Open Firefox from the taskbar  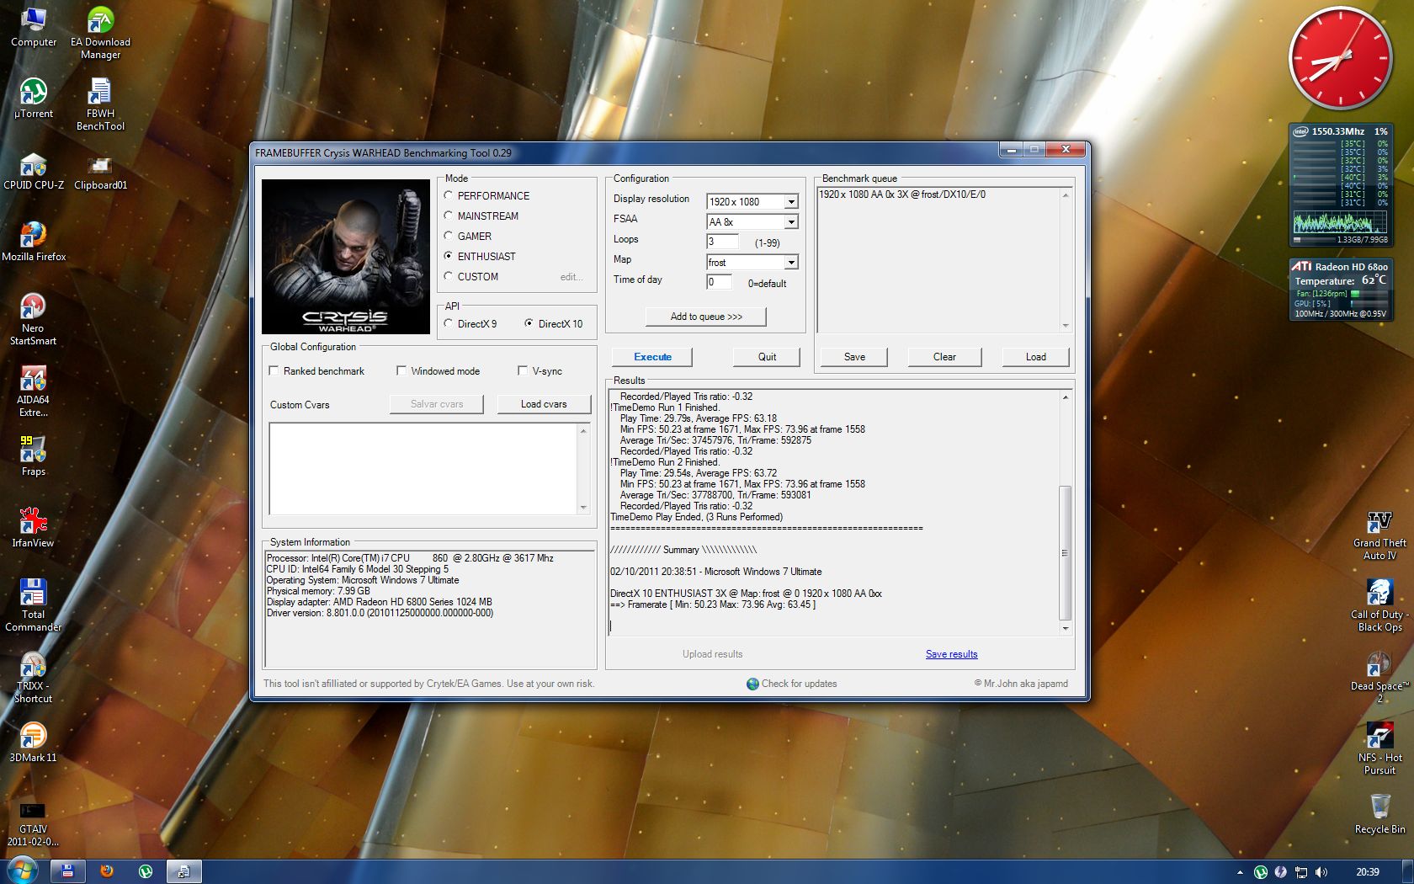[107, 871]
